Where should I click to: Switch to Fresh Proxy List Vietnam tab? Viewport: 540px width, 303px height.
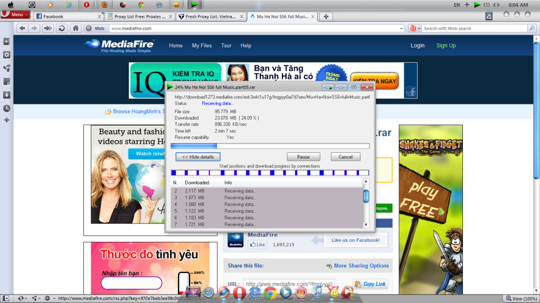(211, 16)
